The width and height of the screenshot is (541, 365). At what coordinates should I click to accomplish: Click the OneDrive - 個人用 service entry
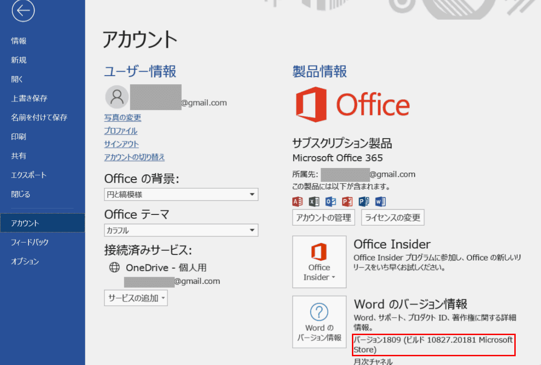167,267
